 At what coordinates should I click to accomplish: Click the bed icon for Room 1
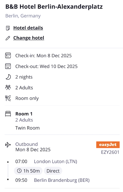pyautogui.click(x=8, y=114)
